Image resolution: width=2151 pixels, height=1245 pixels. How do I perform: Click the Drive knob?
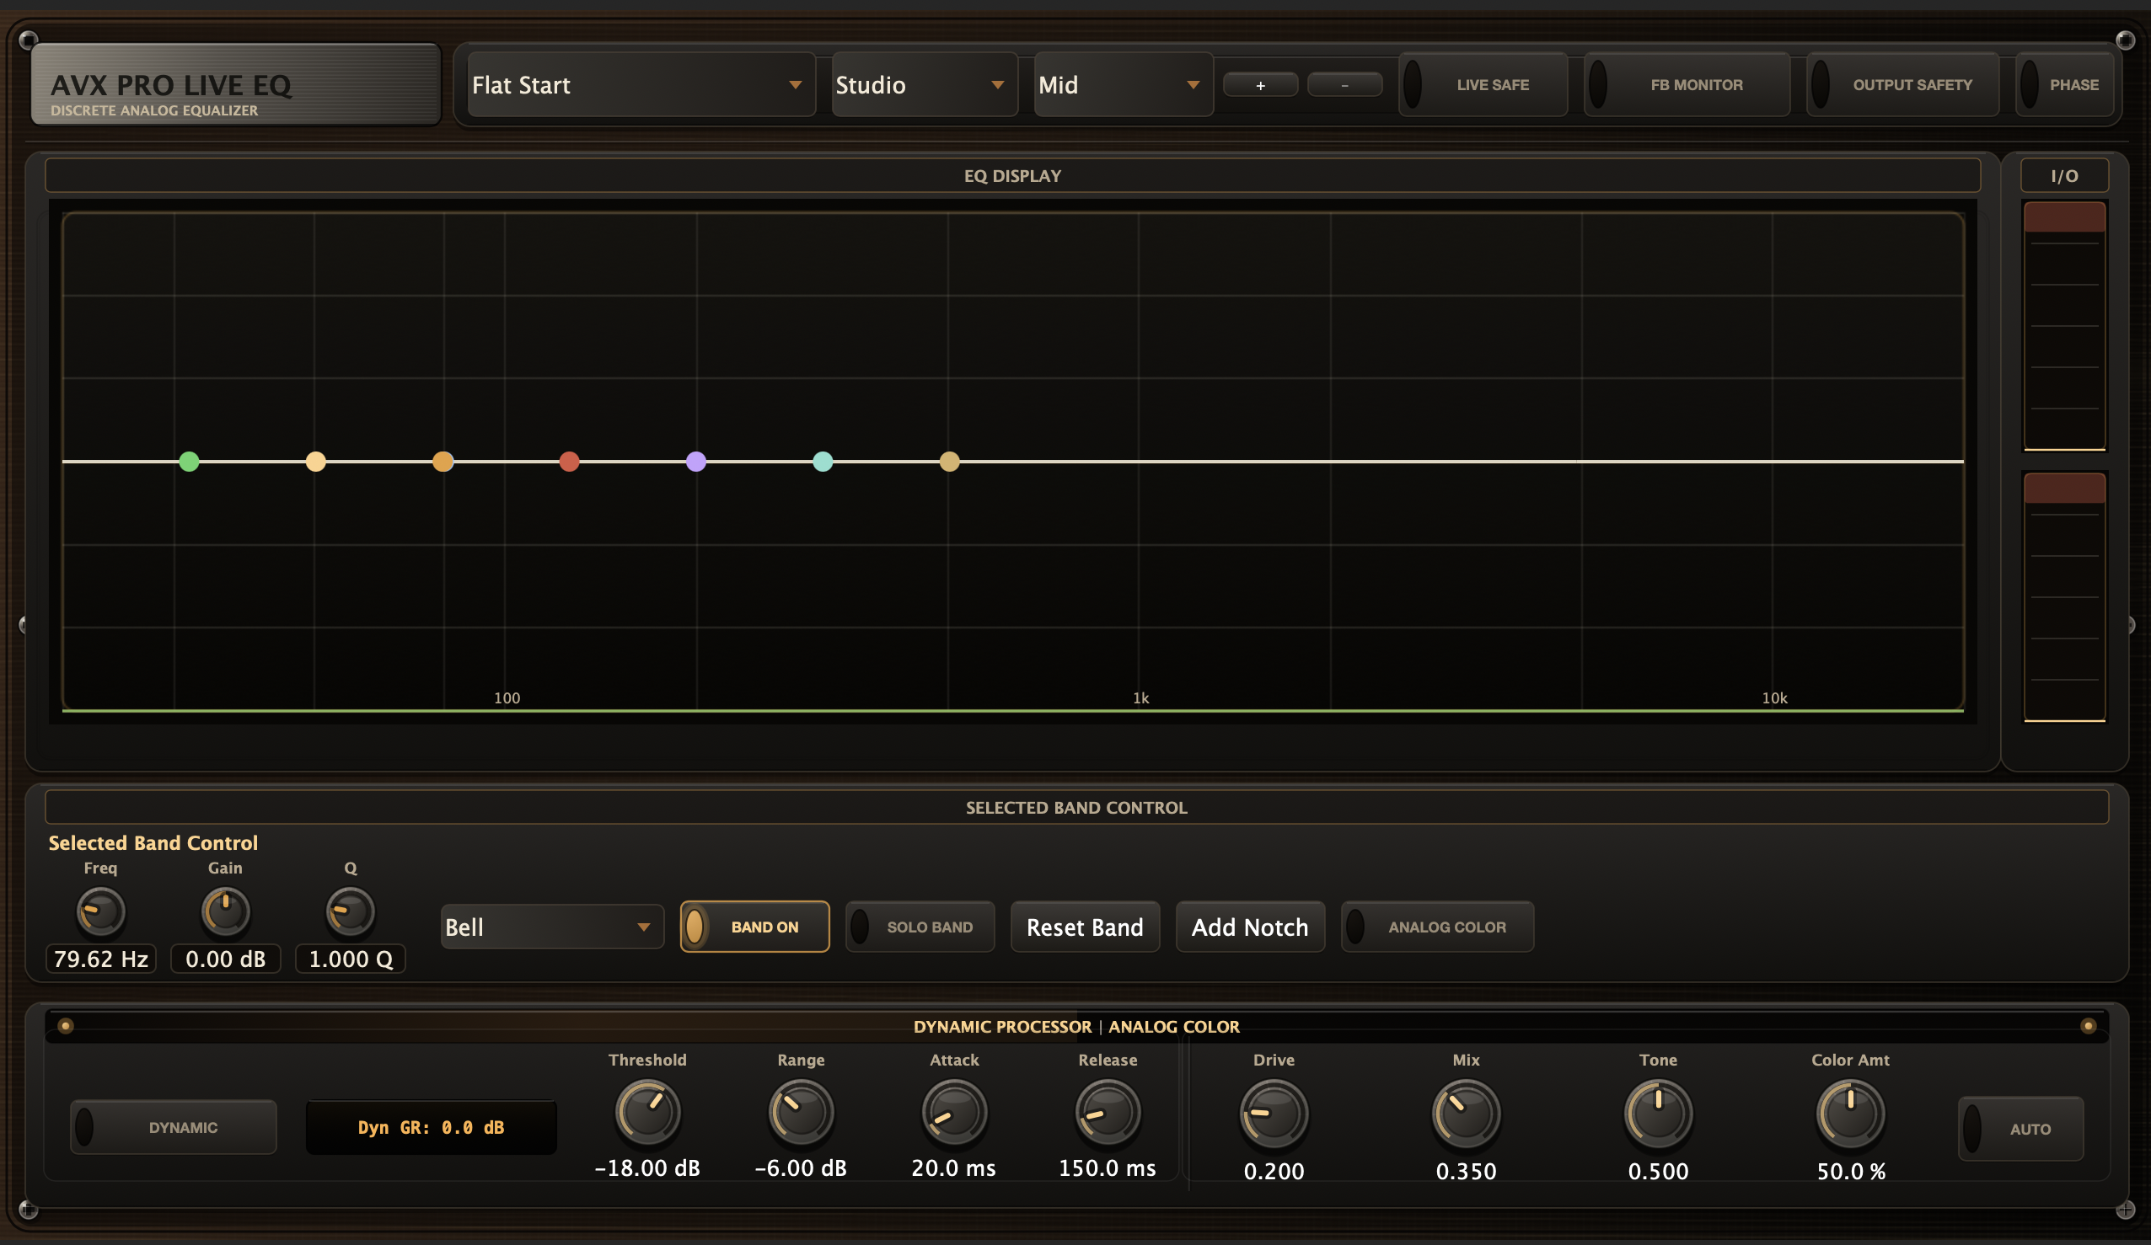pyautogui.click(x=1274, y=1114)
